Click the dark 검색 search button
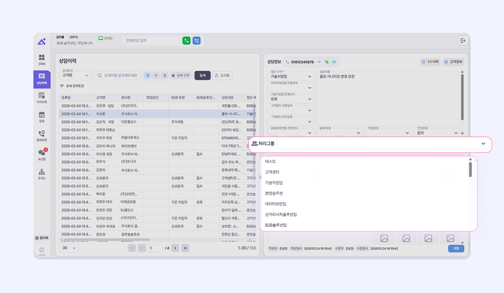The width and height of the screenshot is (504, 293). [x=203, y=76]
